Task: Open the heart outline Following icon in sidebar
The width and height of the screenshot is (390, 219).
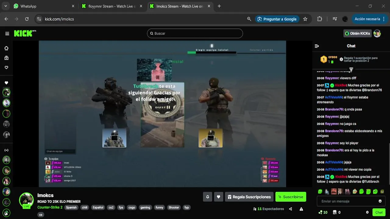Action: tap(6, 68)
